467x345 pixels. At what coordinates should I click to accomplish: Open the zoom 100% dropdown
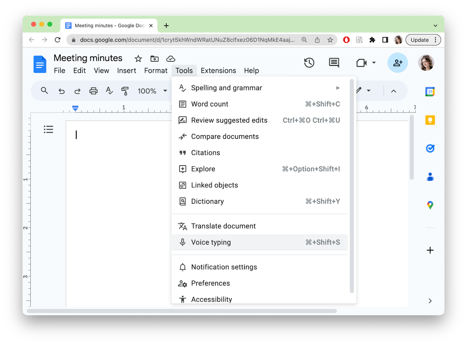pos(152,91)
